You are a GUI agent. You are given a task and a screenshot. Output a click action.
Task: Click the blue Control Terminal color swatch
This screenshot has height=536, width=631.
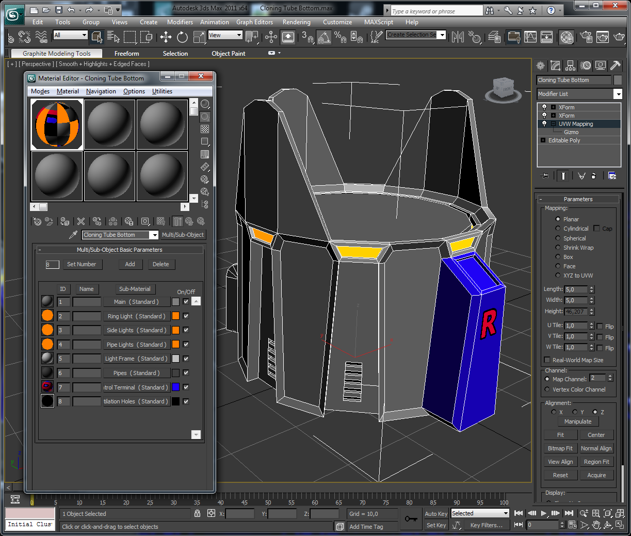point(176,387)
